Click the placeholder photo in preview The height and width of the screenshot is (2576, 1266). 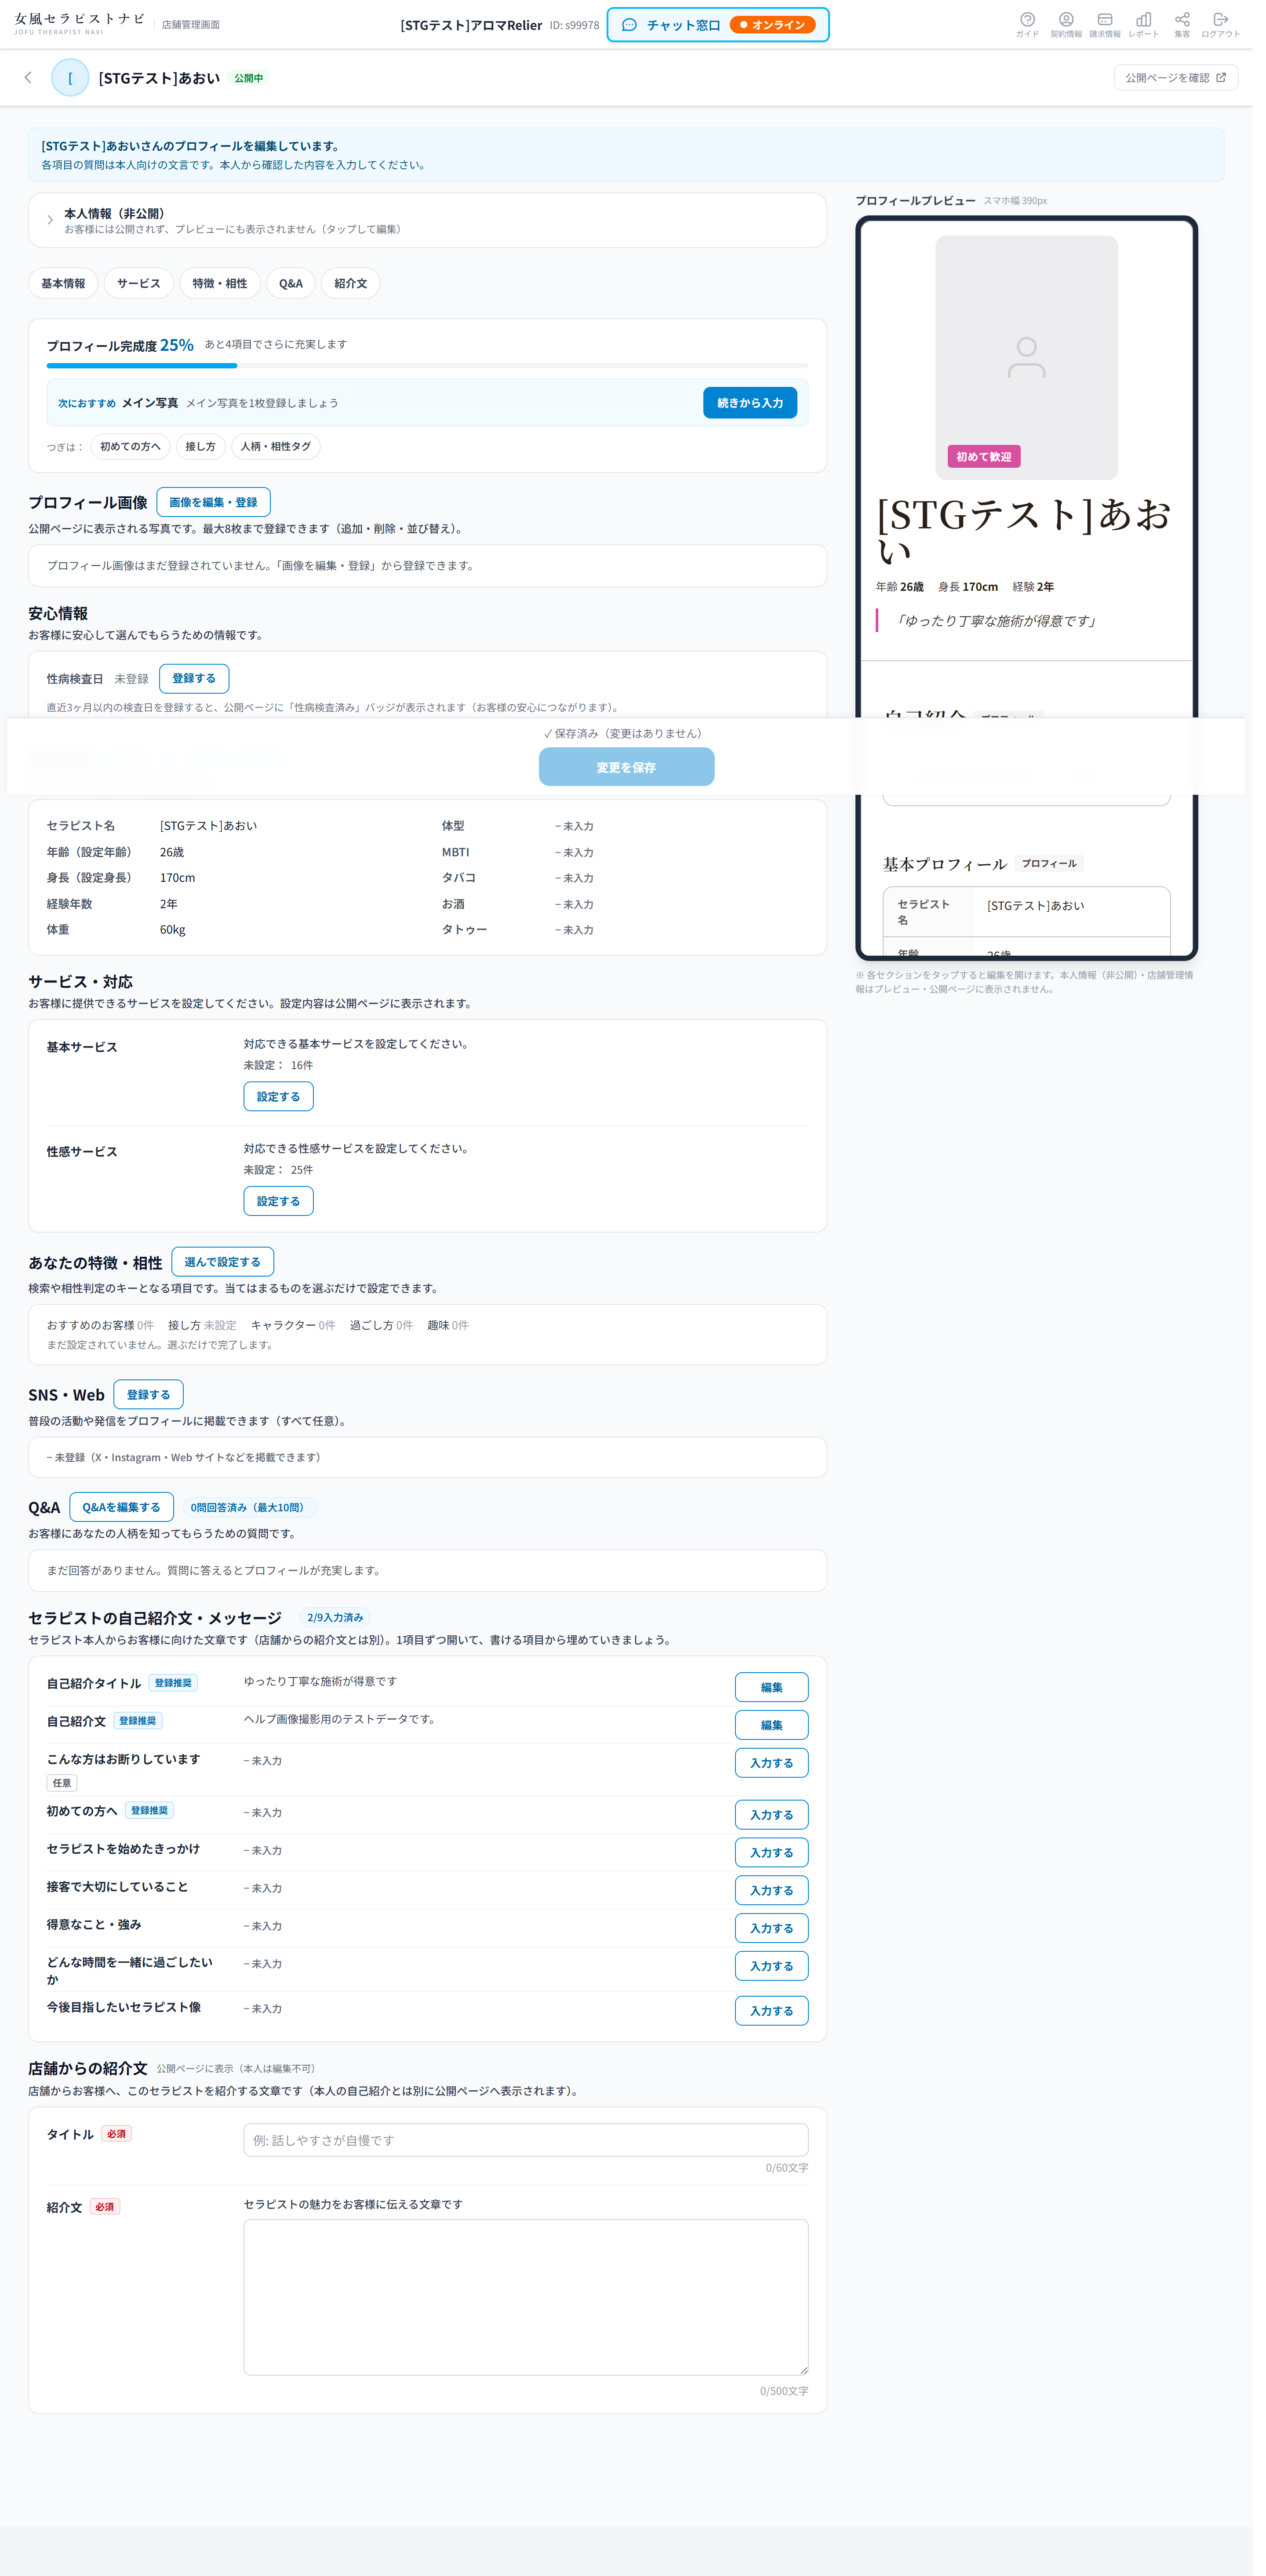[1026, 357]
